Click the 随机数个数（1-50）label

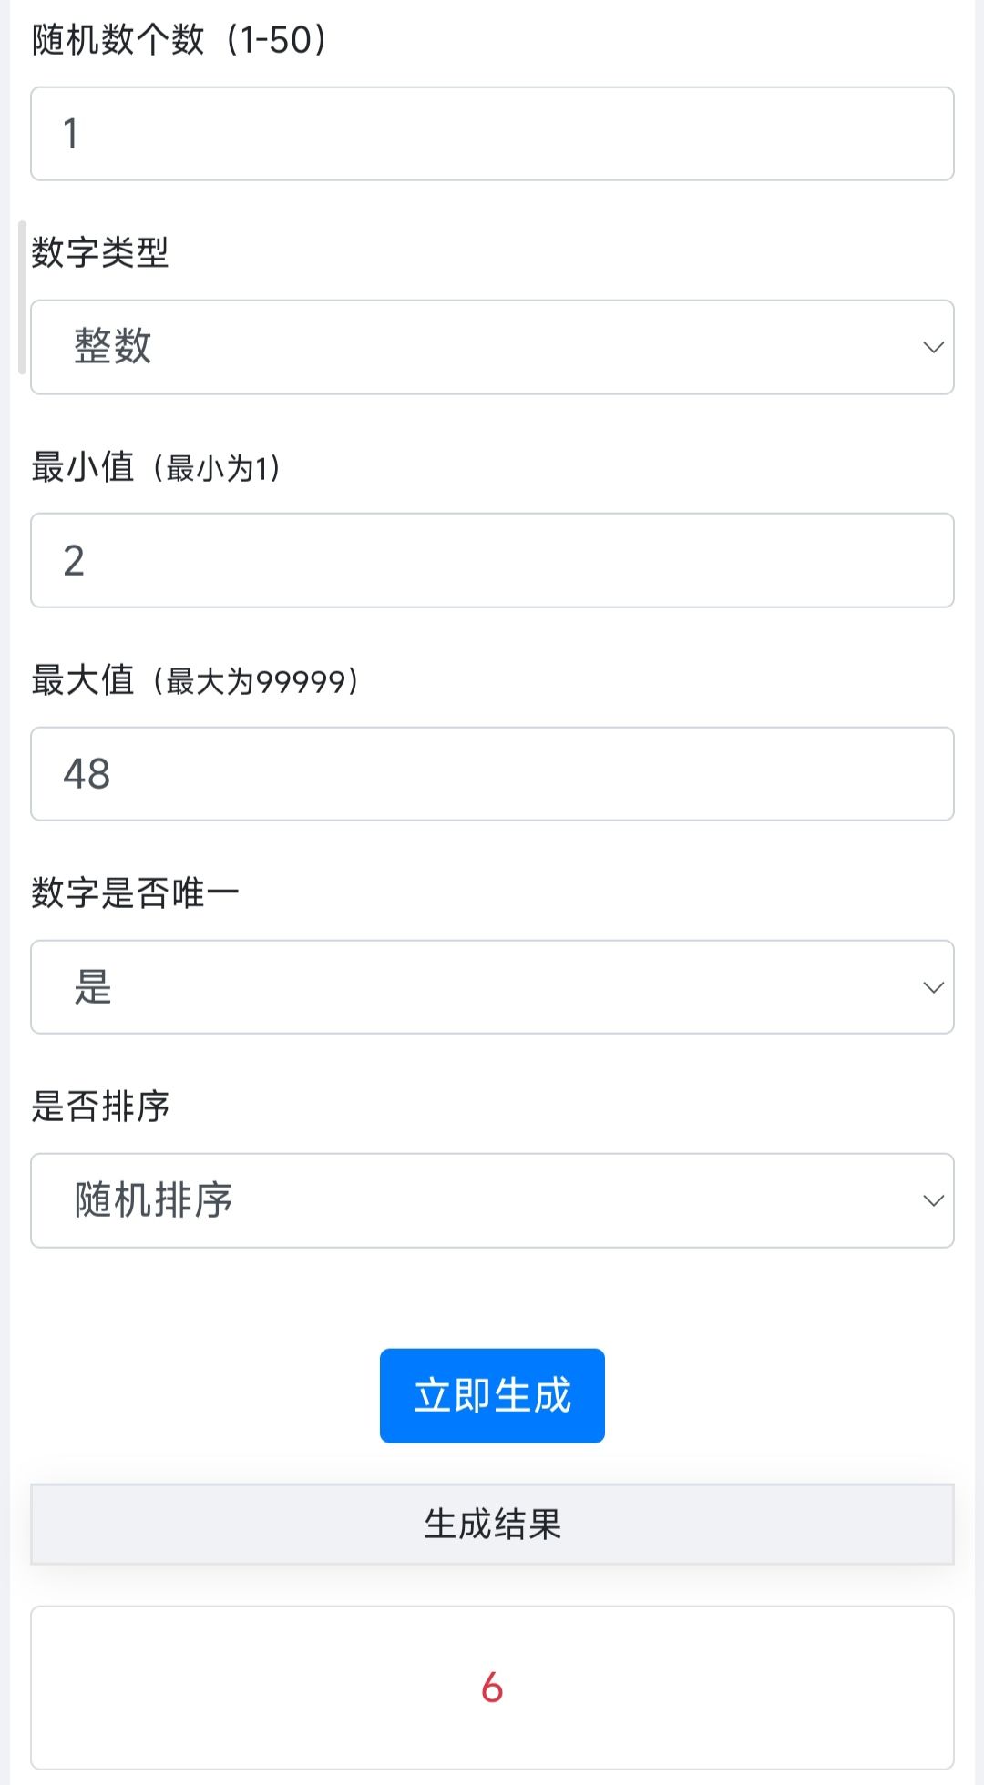[x=179, y=40]
